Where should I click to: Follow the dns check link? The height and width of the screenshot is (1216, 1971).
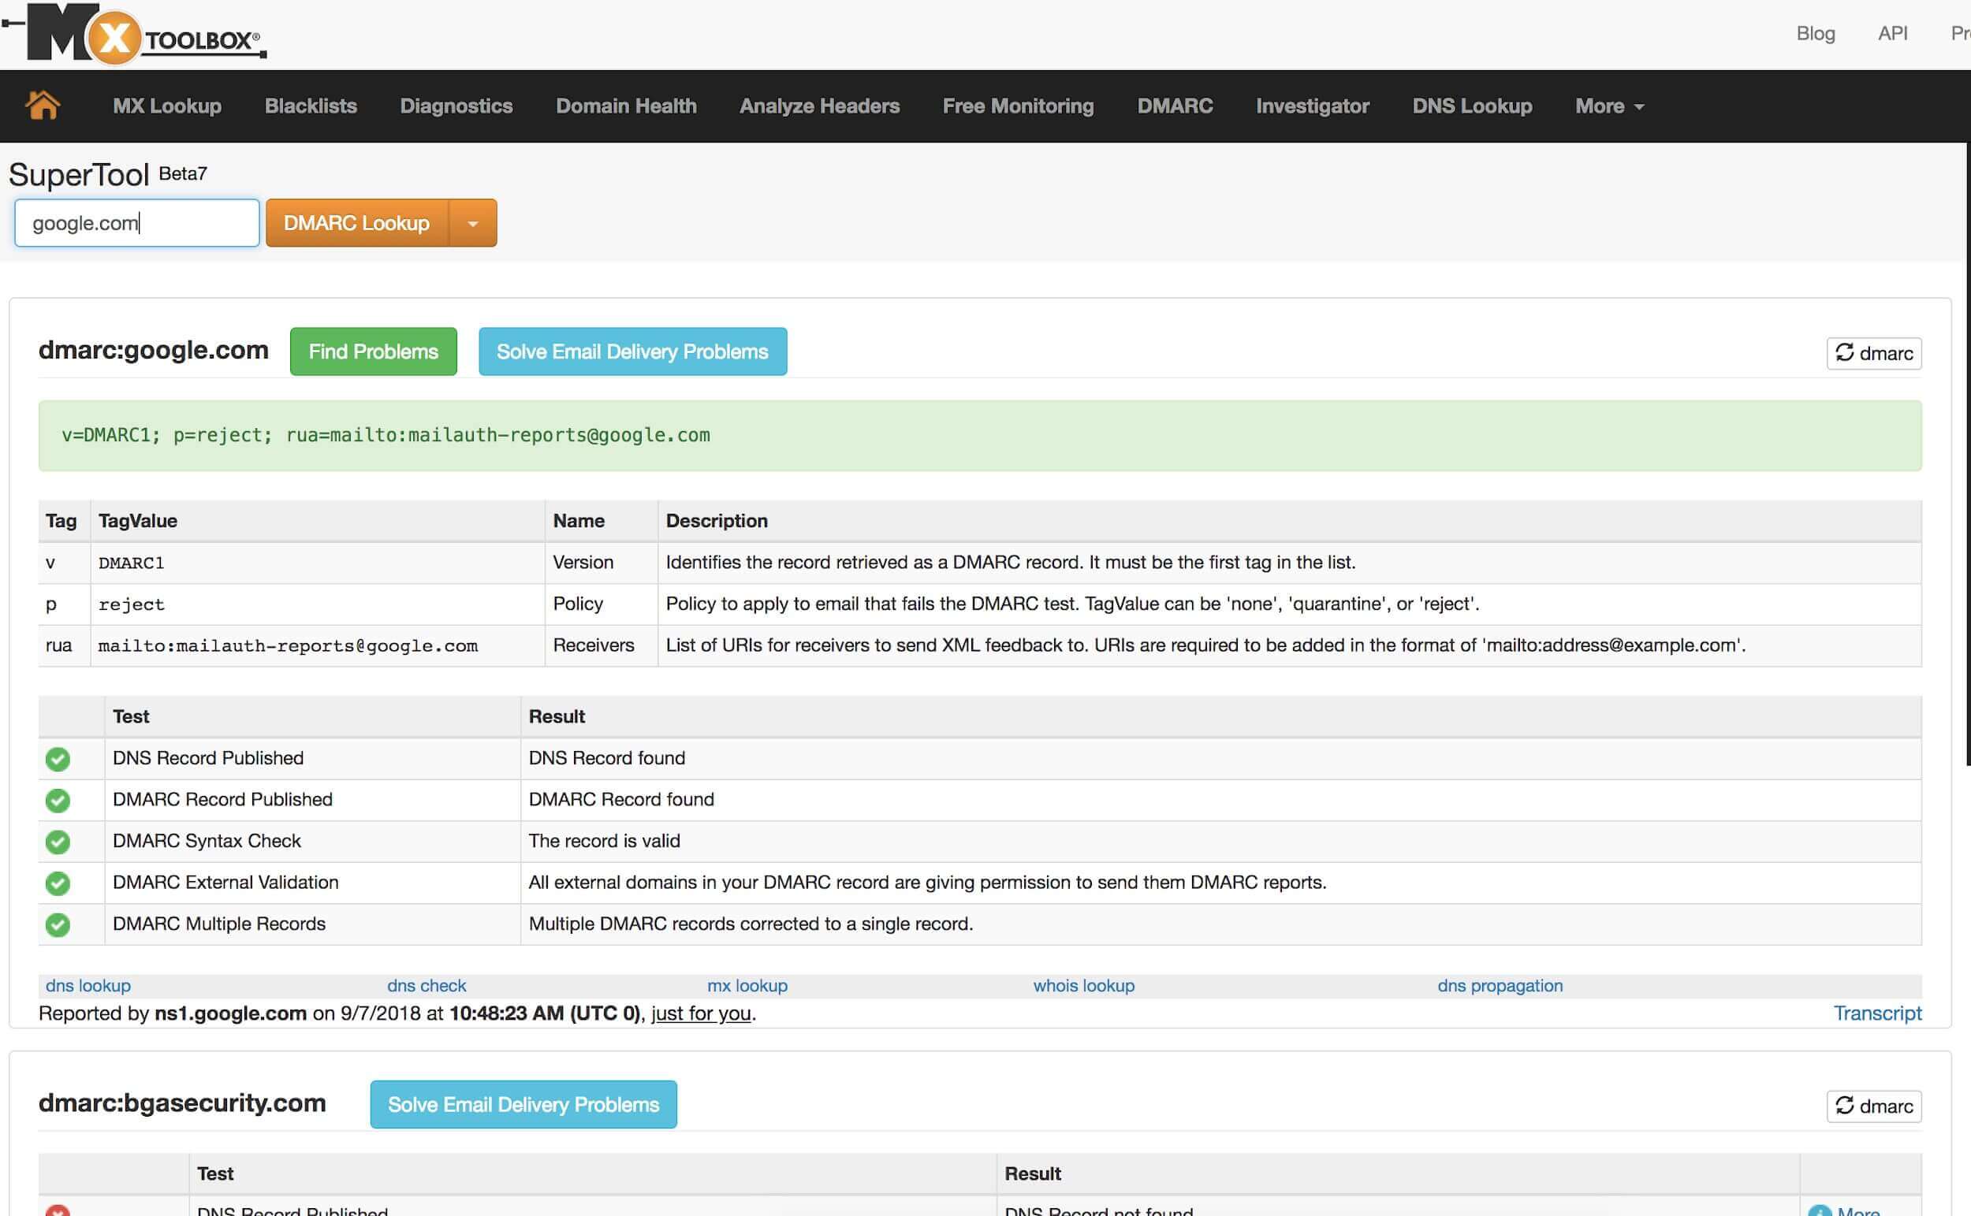point(427,985)
